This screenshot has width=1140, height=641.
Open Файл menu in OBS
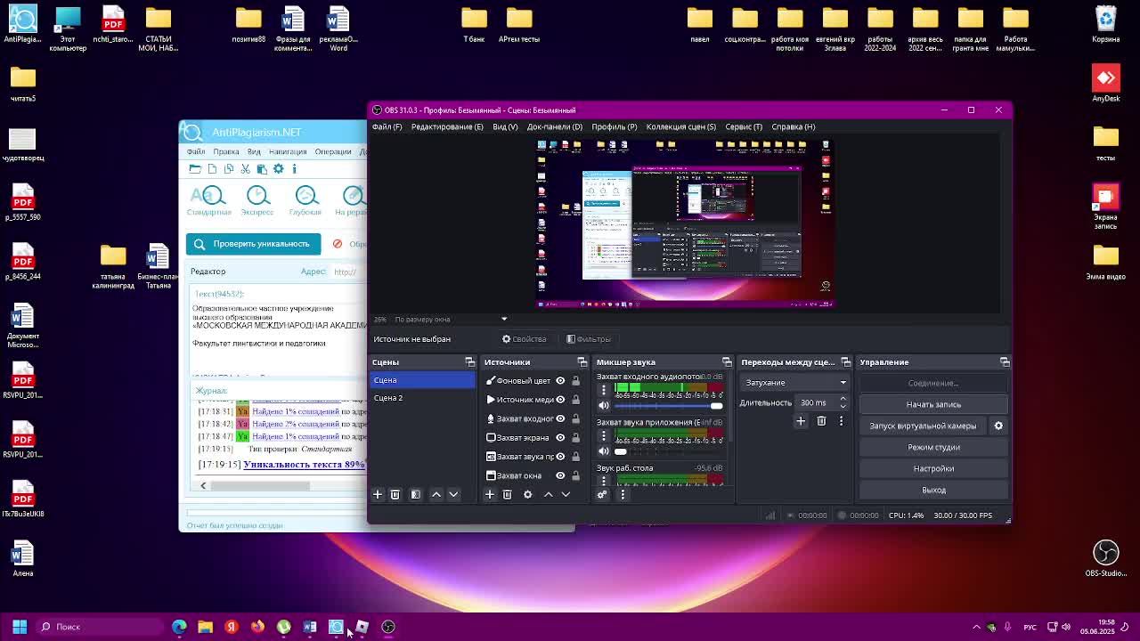point(387,126)
